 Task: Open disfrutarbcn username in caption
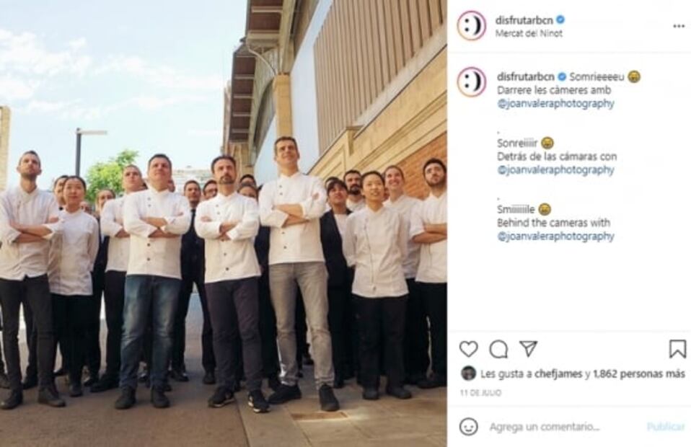coord(526,76)
